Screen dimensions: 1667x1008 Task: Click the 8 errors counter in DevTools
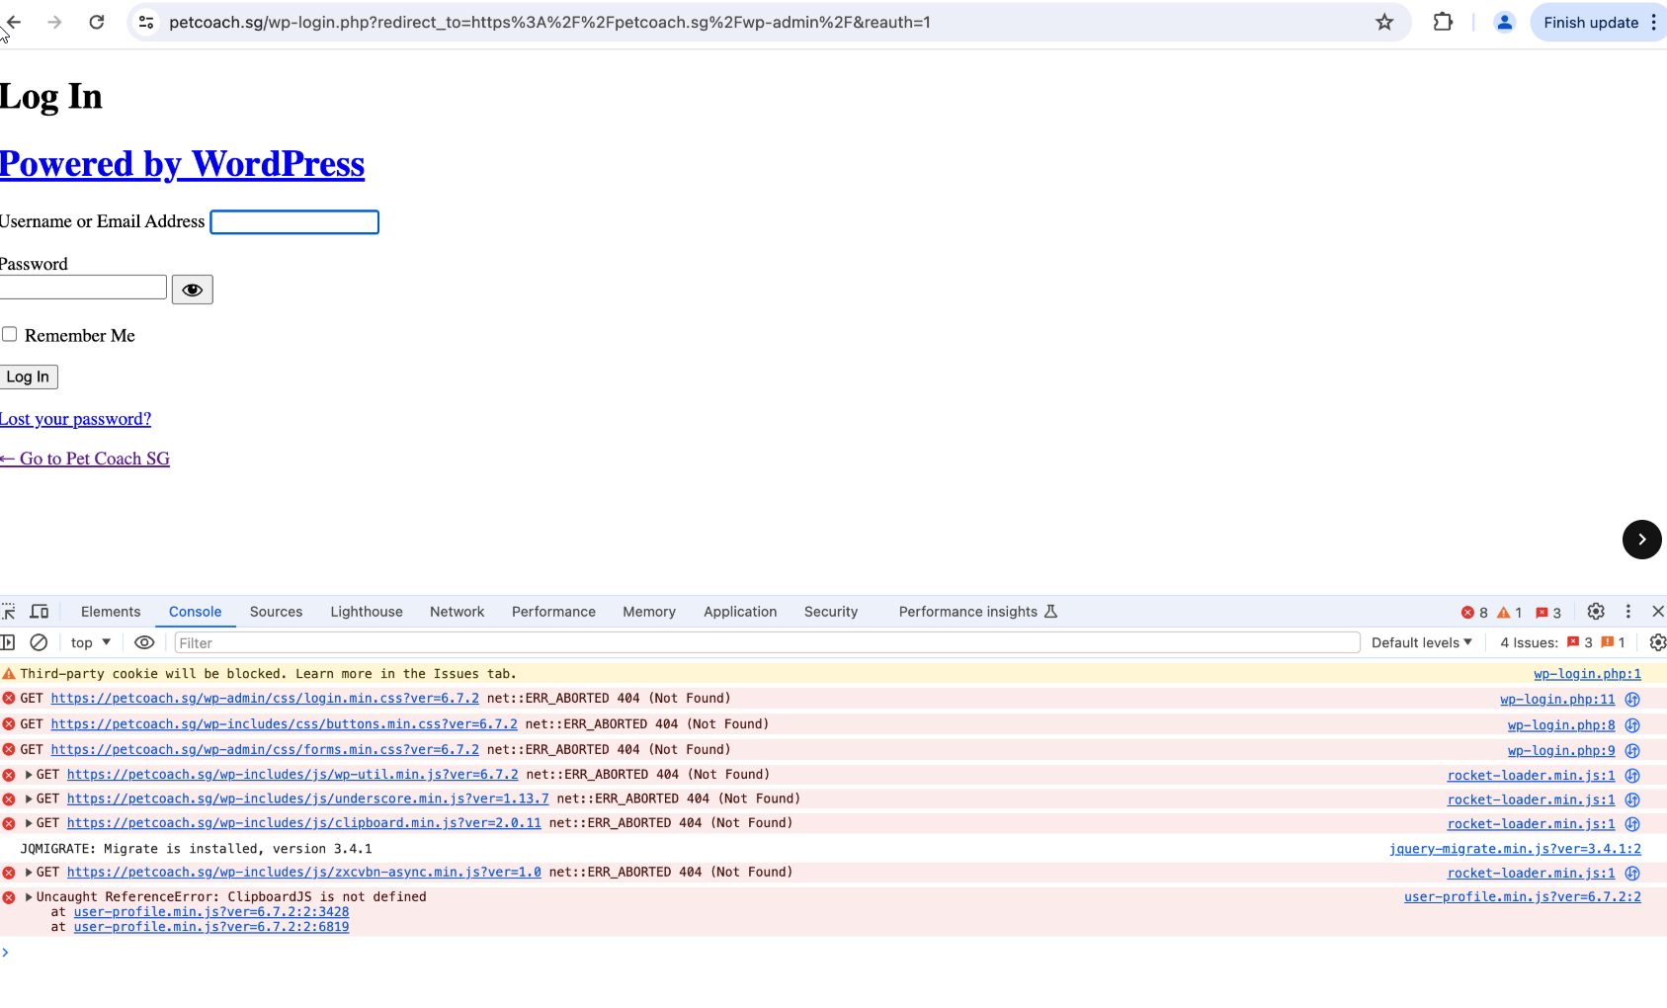pos(1475,613)
